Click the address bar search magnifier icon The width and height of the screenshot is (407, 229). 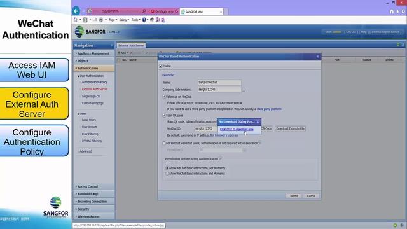click(x=144, y=11)
